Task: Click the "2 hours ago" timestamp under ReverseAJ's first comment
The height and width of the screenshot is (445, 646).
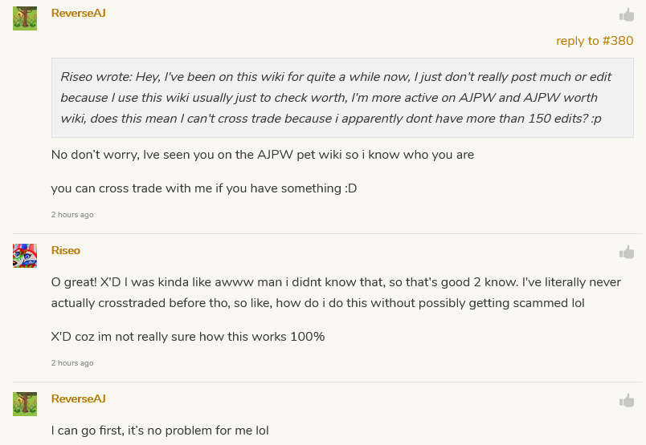Action: coord(72,215)
